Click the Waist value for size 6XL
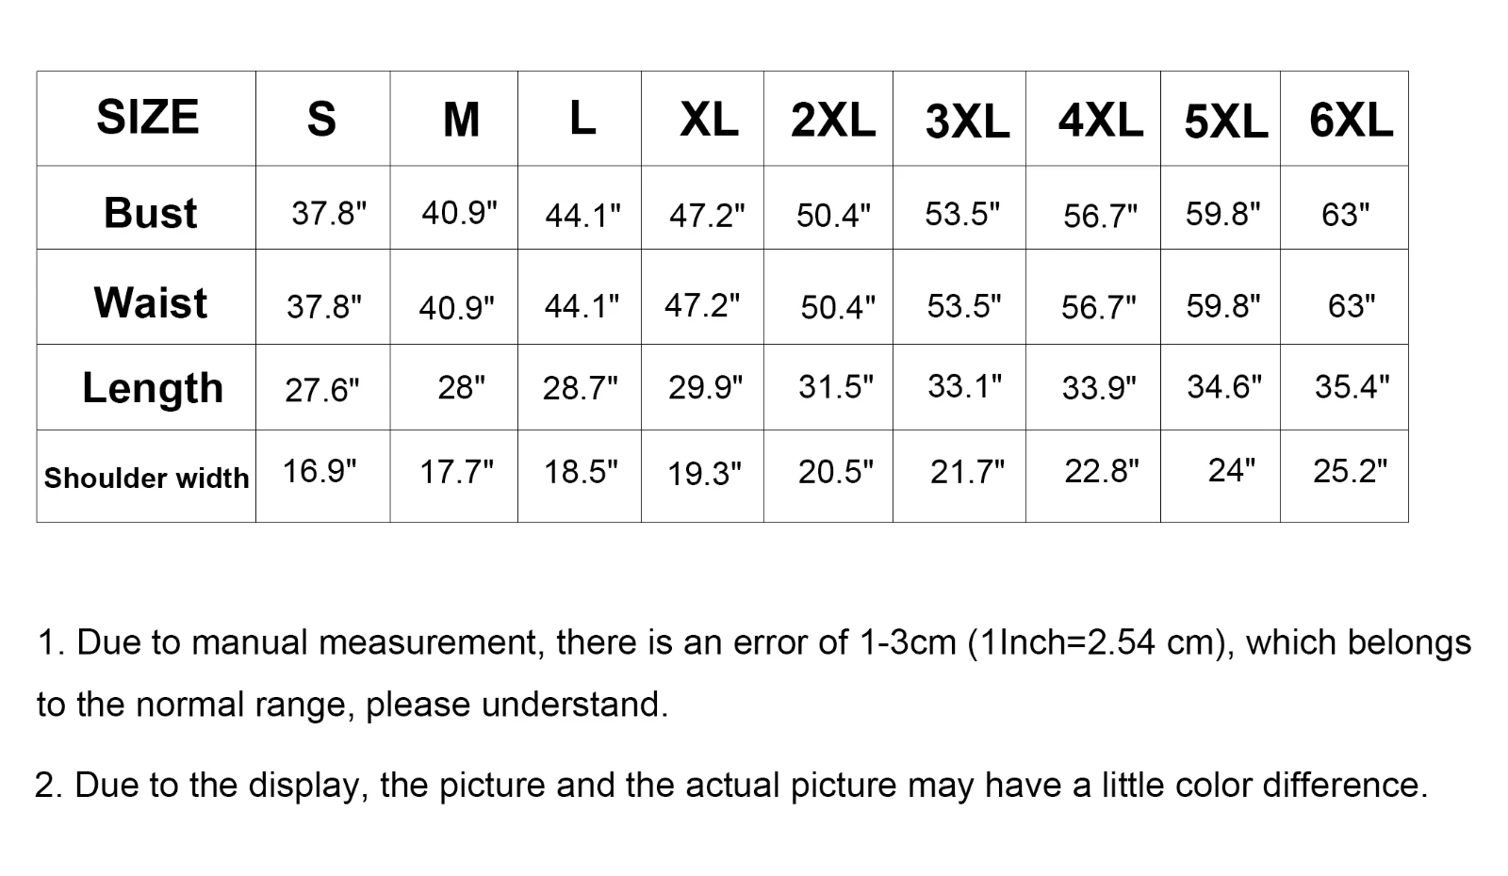This screenshot has height=876, width=1508. [1351, 306]
